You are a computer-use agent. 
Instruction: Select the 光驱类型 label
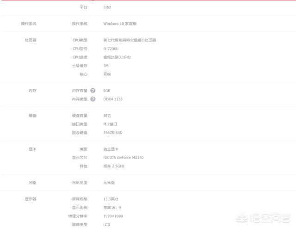click(80, 183)
